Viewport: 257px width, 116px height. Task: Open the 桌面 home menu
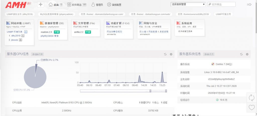[56, 5]
